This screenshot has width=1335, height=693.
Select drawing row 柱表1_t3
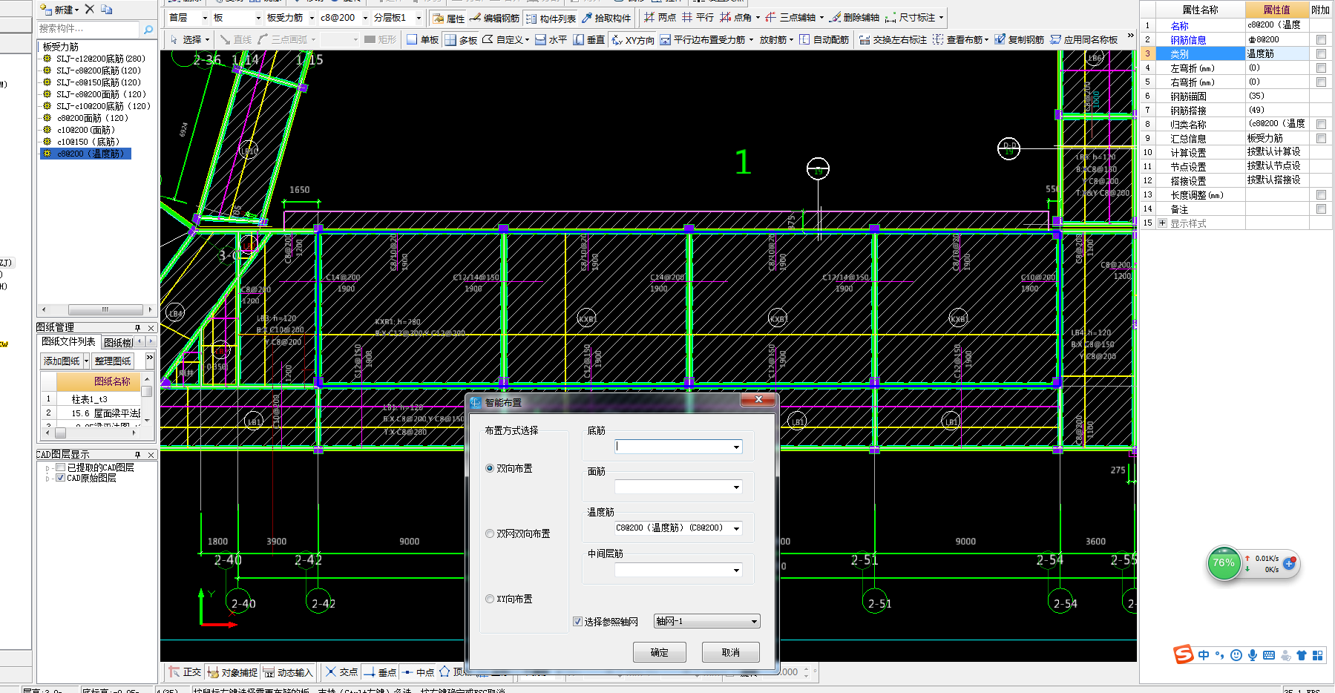coord(90,398)
